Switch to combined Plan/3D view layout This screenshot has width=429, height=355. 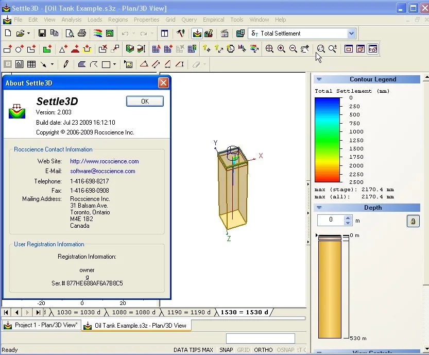click(x=373, y=49)
